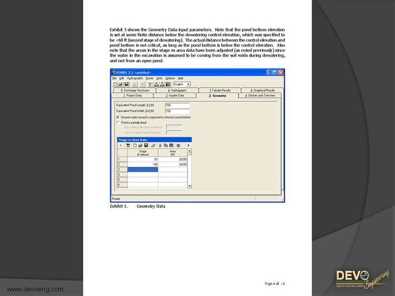Click the eraser icon in Stage vs Area toolbar
The width and height of the screenshot is (395, 296).
point(154,146)
